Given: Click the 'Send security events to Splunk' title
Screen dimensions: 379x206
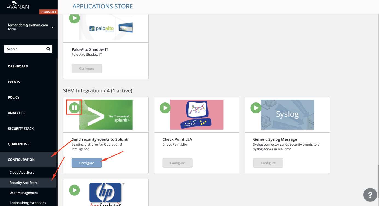Looking at the screenshot, I should pyautogui.click(x=100, y=139).
